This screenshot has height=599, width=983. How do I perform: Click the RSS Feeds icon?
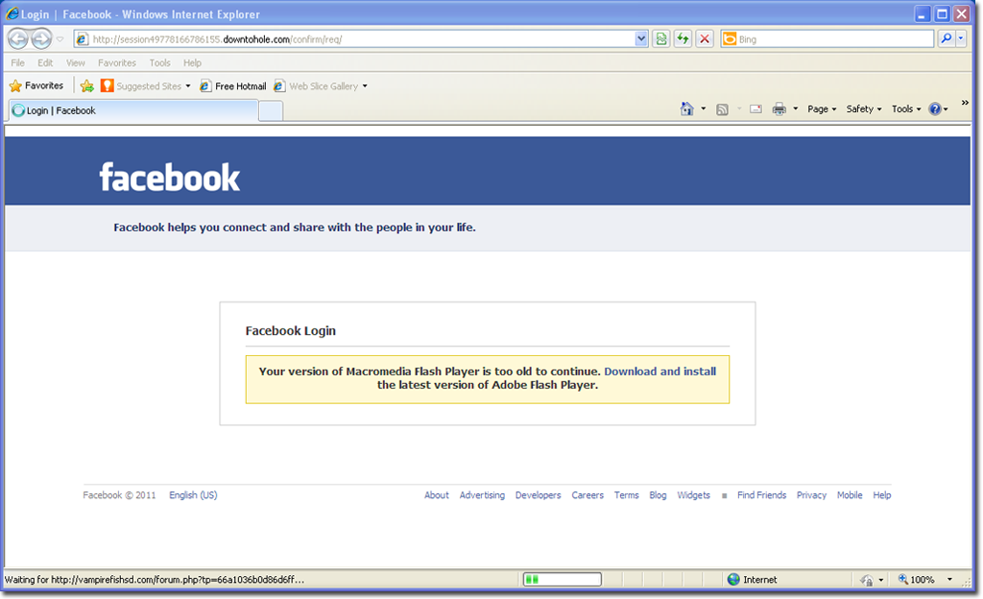coord(722,109)
